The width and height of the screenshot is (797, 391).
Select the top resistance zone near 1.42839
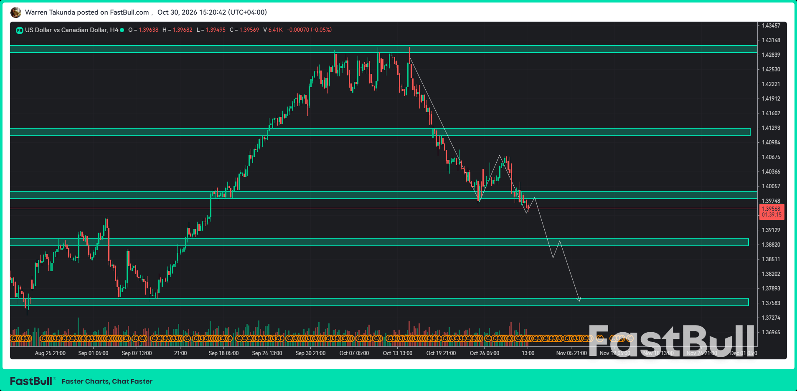coord(383,49)
